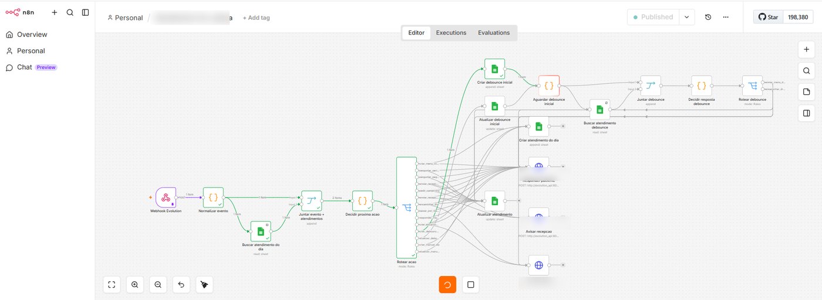
Task: Select the Decidir resposta debounce node
Action: 701,86
